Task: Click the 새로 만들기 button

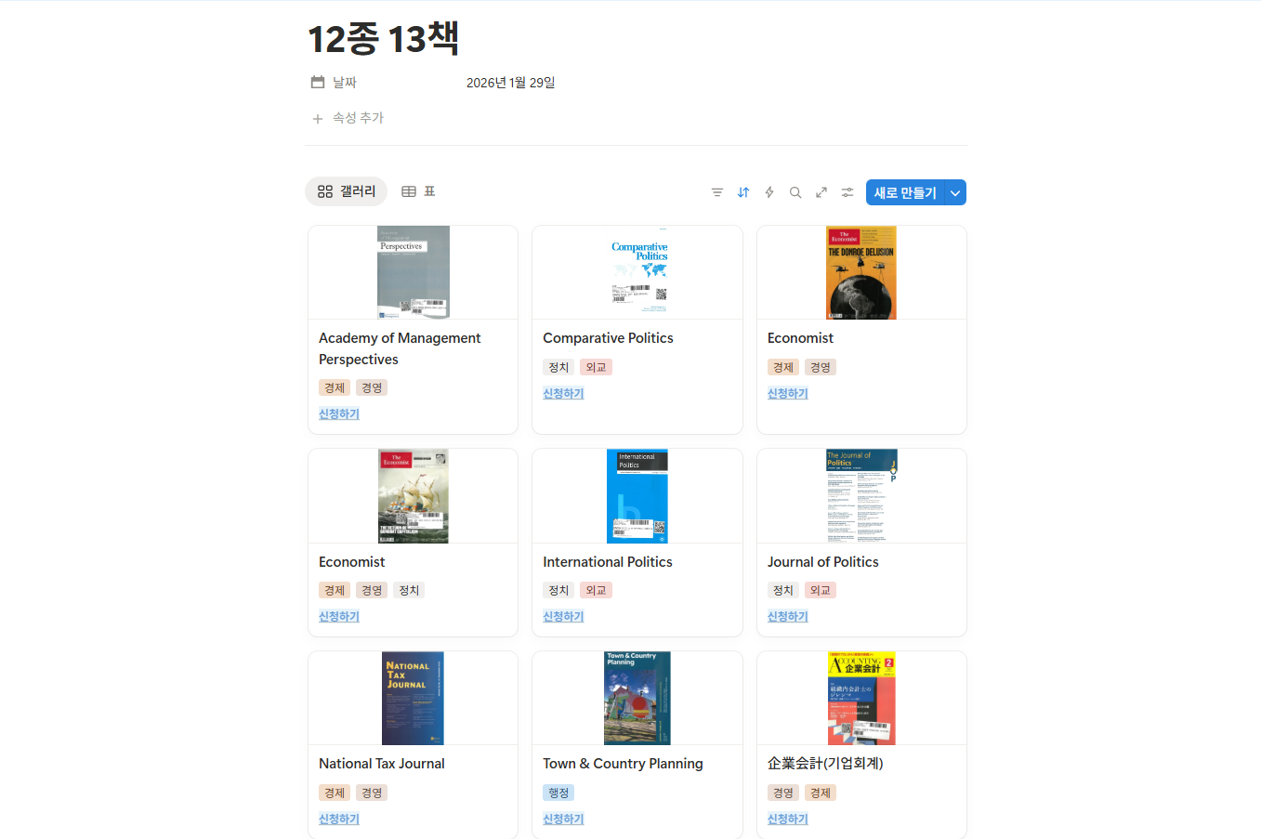Action: 904,192
